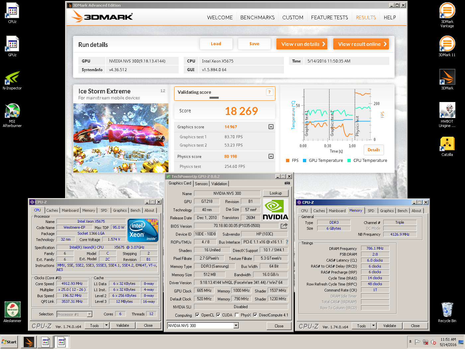The image size is (465, 349).
Task: Show hidden tray icons arrow
Action: (410, 342)
